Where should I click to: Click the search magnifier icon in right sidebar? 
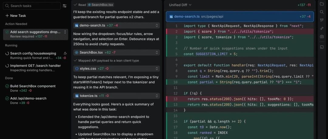click(322, 12)
